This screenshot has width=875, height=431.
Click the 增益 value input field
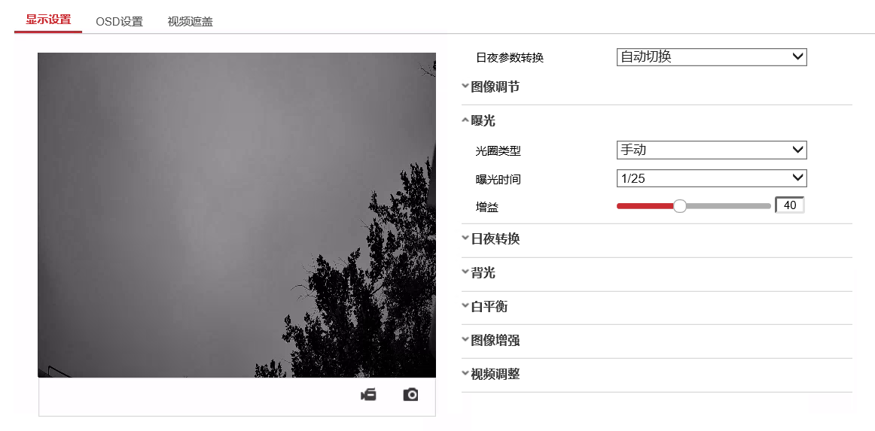pos(790,205)
